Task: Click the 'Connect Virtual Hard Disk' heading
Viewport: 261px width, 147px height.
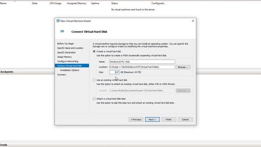Action: tap(89, 32)
